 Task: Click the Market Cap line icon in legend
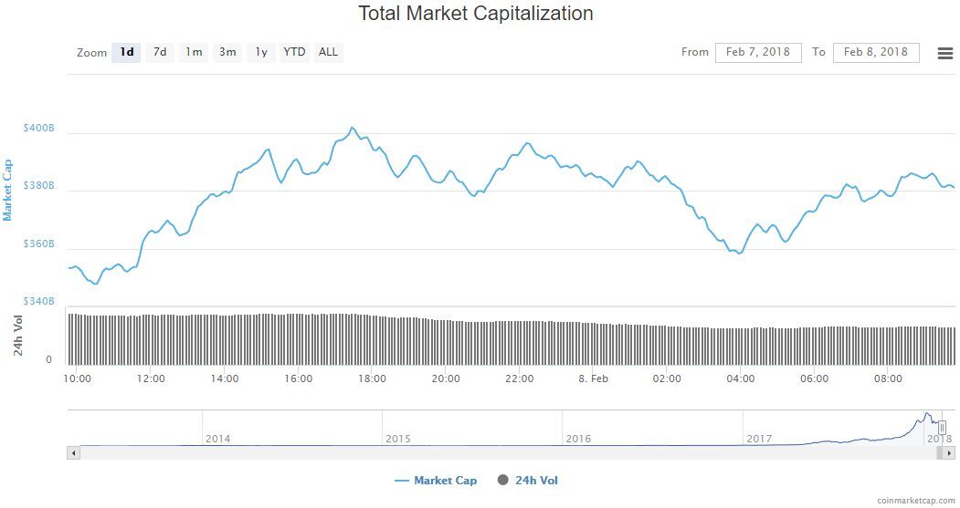point(402,481)
